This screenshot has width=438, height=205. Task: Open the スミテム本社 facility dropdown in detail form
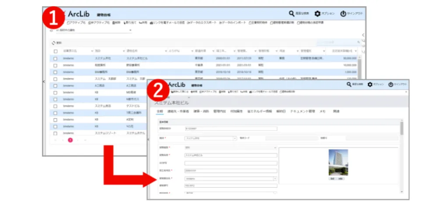click(235, 138)
